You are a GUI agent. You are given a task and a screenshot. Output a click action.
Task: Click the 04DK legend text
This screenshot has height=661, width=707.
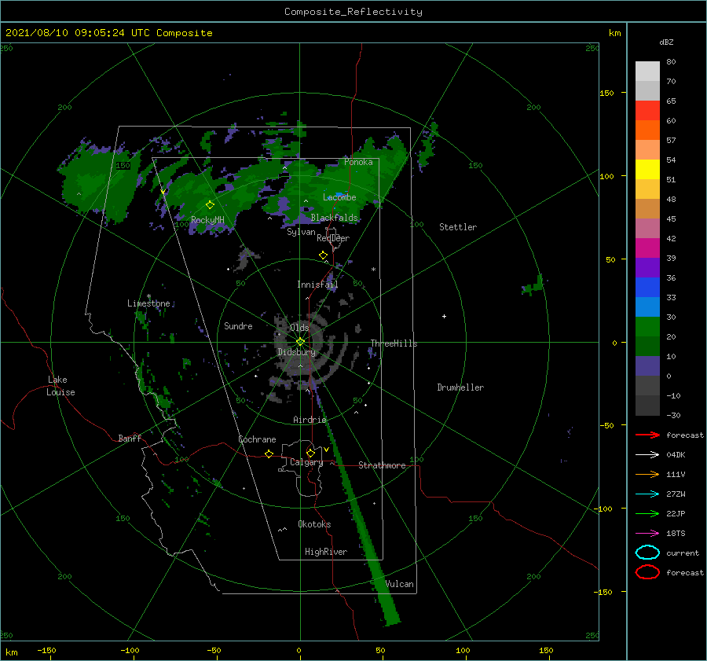pyautogui.click(x=676, y=454)
